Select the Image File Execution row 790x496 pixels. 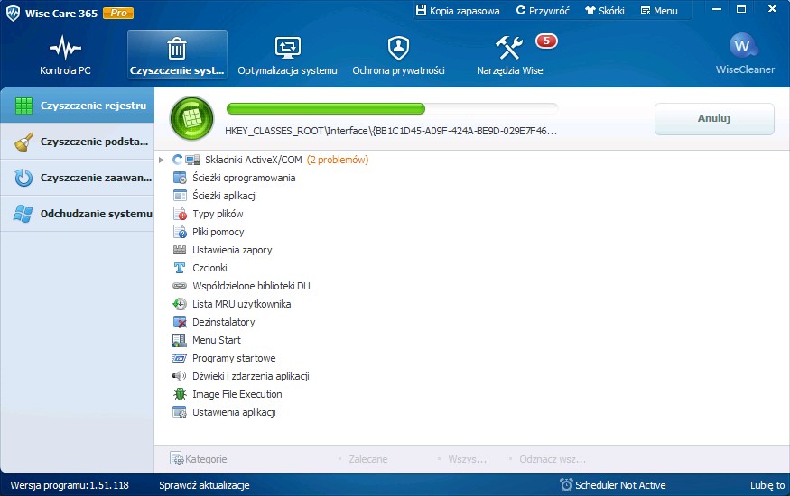[228, 394]
